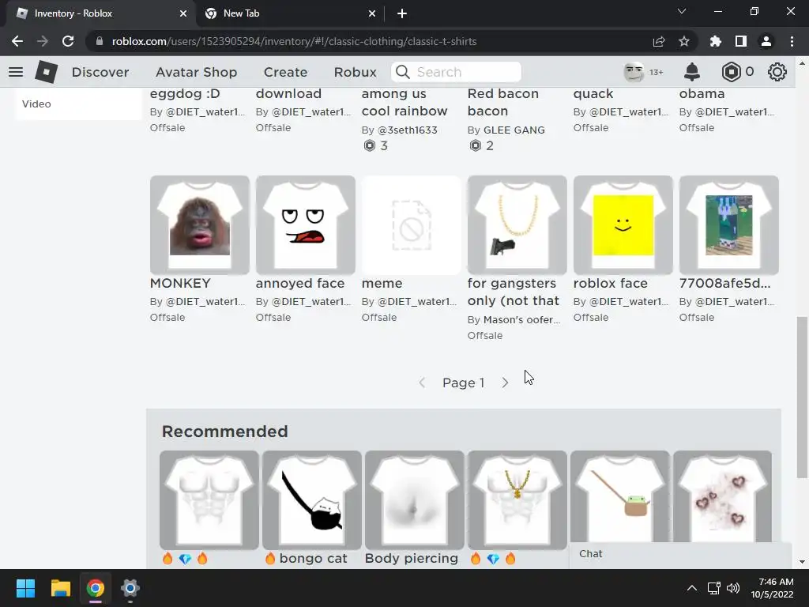Screen dimensions: 809x607
Task: Open the annoyed face t-shirt thumbnail
Action: (306, 225)
